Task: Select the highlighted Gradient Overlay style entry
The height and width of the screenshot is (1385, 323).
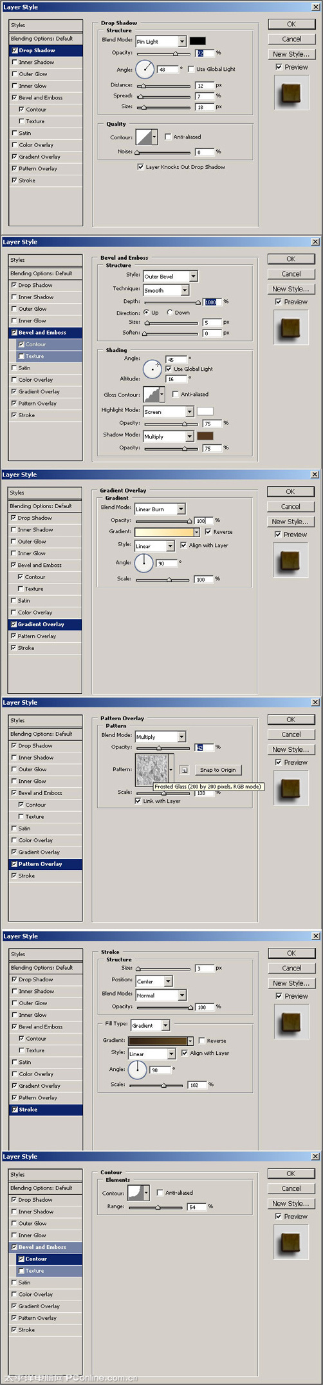Action: click(45, 624)
